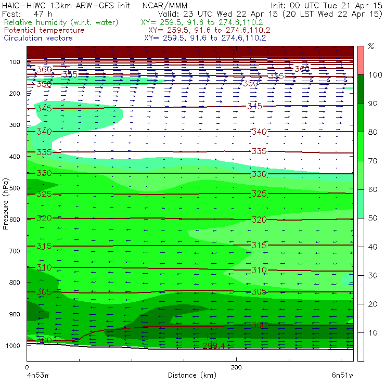Click the green XY= 259.5, 91.6 coordinates line
Screen dimensions: 385x385
tap(202, 22)
